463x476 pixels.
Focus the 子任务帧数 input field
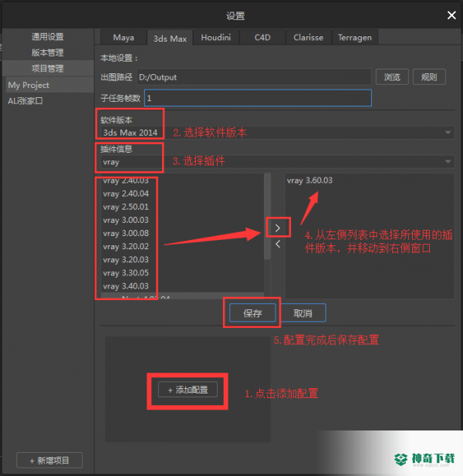pyautogui.click(x=258, y=98)
